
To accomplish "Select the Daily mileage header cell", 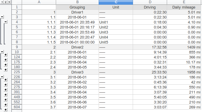I will [184, 7].
